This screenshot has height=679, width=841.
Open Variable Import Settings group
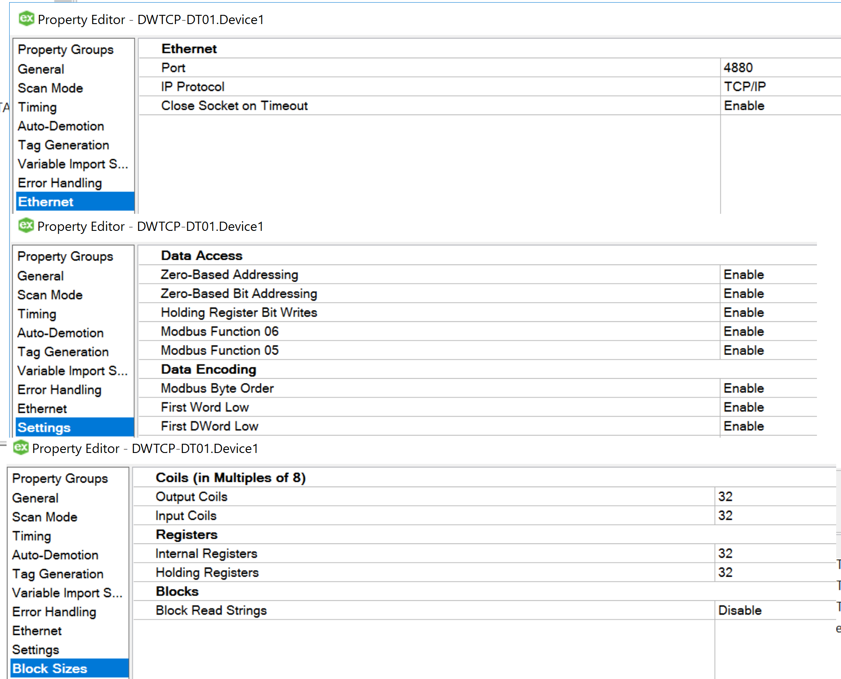coord(73,164)
